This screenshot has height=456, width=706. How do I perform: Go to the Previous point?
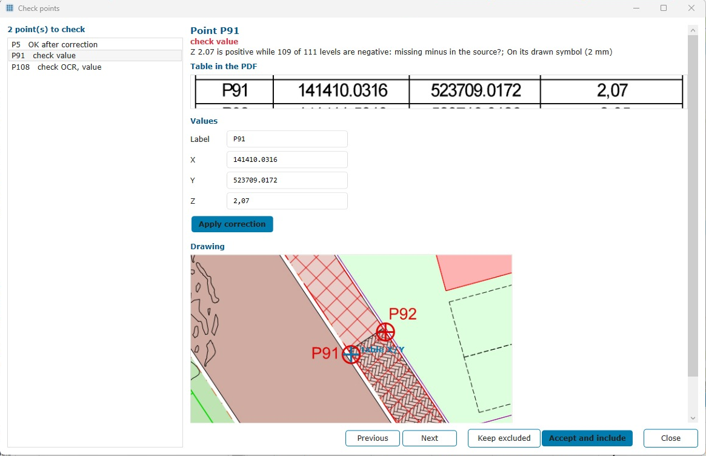click(372, 438)
